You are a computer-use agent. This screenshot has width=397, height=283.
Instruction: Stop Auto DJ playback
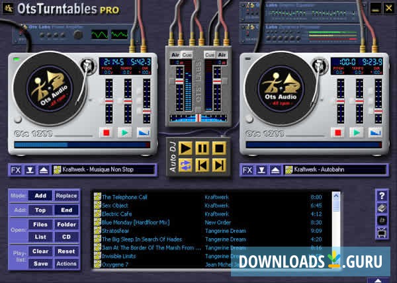tap(219, 148)
